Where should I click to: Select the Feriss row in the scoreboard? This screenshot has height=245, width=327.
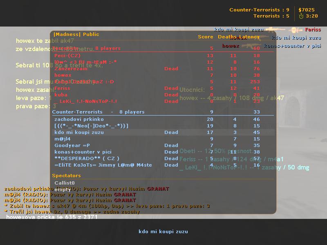pyautogui.click(x=163, y=88)
